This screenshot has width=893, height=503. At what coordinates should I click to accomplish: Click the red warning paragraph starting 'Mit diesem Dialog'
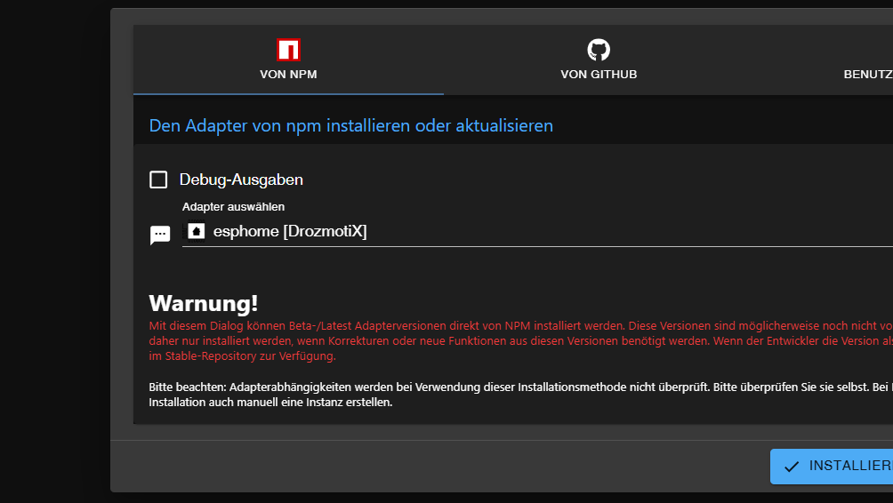tap(520, 341)
